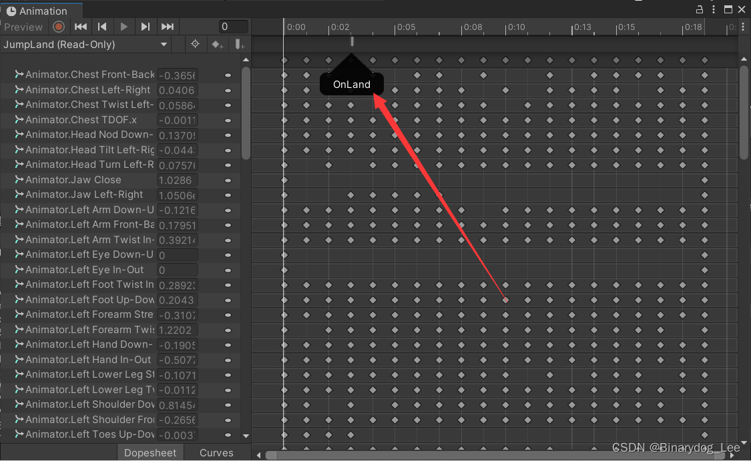Click the Add Keyframe icon
751x461 pixels.
click(x=218, y=45)
